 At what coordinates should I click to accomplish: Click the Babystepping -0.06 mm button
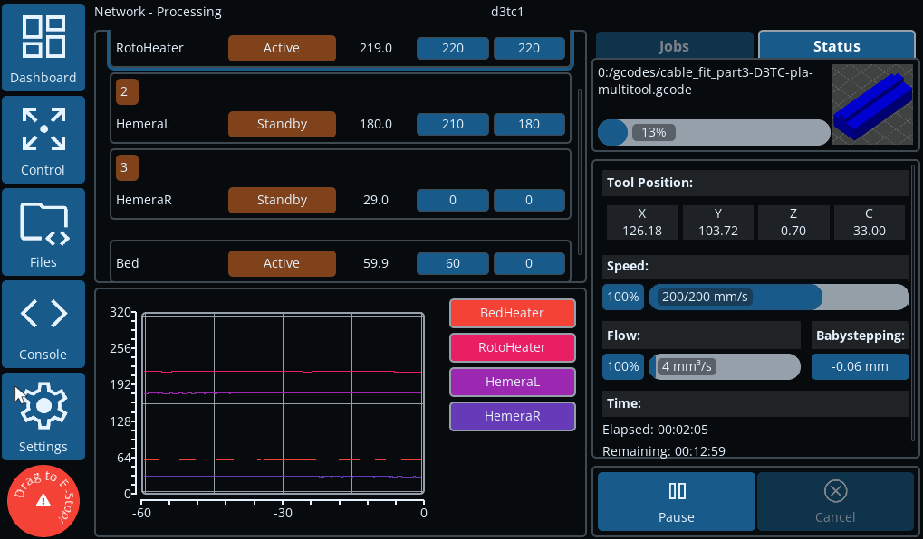point(860,366)
